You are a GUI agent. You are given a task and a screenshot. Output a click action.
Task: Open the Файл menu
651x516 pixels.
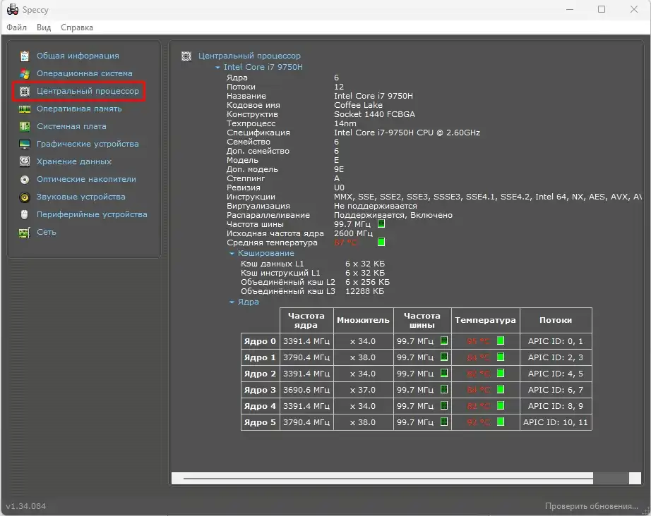tap(17, 27)
